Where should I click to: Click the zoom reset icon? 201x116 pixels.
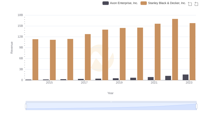coord(196,4)
